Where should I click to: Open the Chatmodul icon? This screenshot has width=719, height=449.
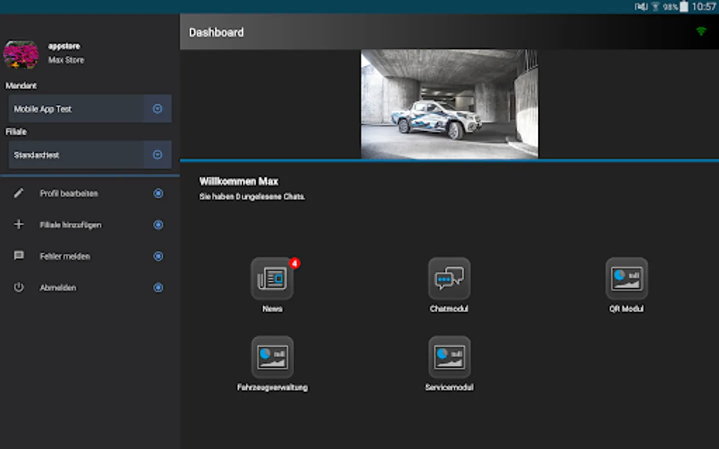click(449, 278)
